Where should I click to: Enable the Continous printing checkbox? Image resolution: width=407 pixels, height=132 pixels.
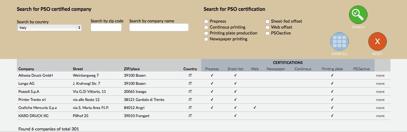click(x=206, y=27)
